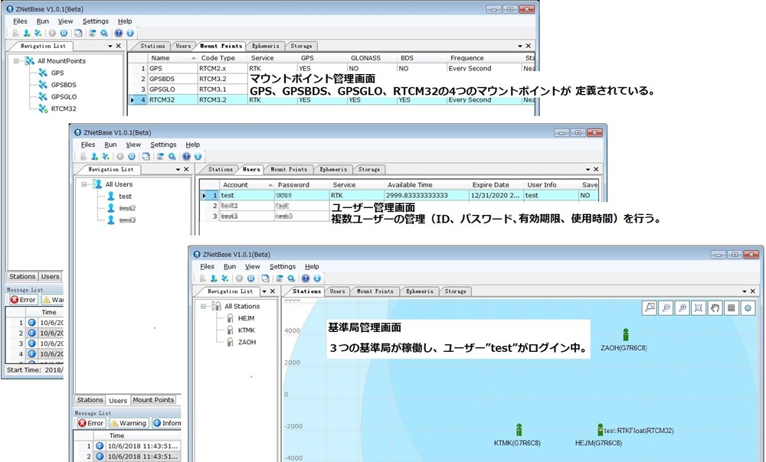The image size is (766, 462).
Task: Click the ZAOH station marker on map
Action: pyautogui.click(x=625, y=335)
